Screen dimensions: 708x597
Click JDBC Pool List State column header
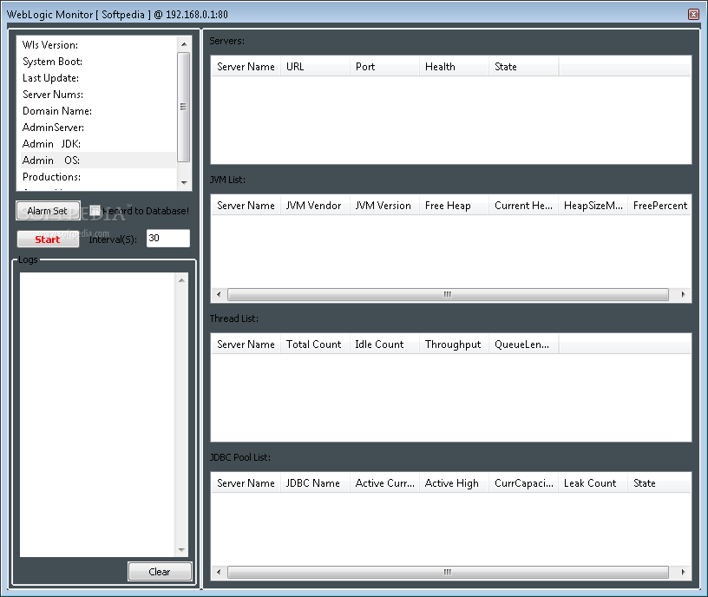(x=659, y=483)
